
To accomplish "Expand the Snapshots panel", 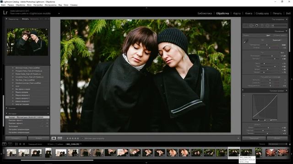I will tap(6, 108).
